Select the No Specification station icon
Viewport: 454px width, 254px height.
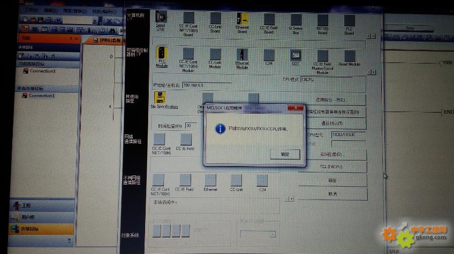(160, 98)
